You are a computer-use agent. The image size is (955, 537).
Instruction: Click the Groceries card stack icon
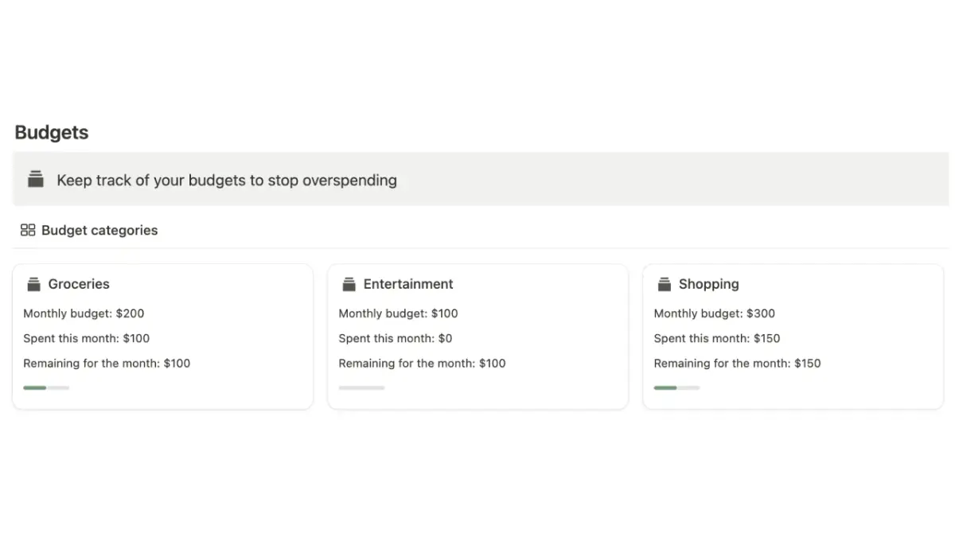coord(33,284)
